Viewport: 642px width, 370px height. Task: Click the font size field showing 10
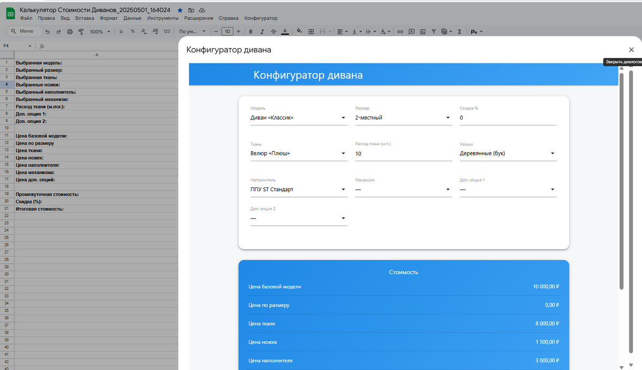coord(227,32)
